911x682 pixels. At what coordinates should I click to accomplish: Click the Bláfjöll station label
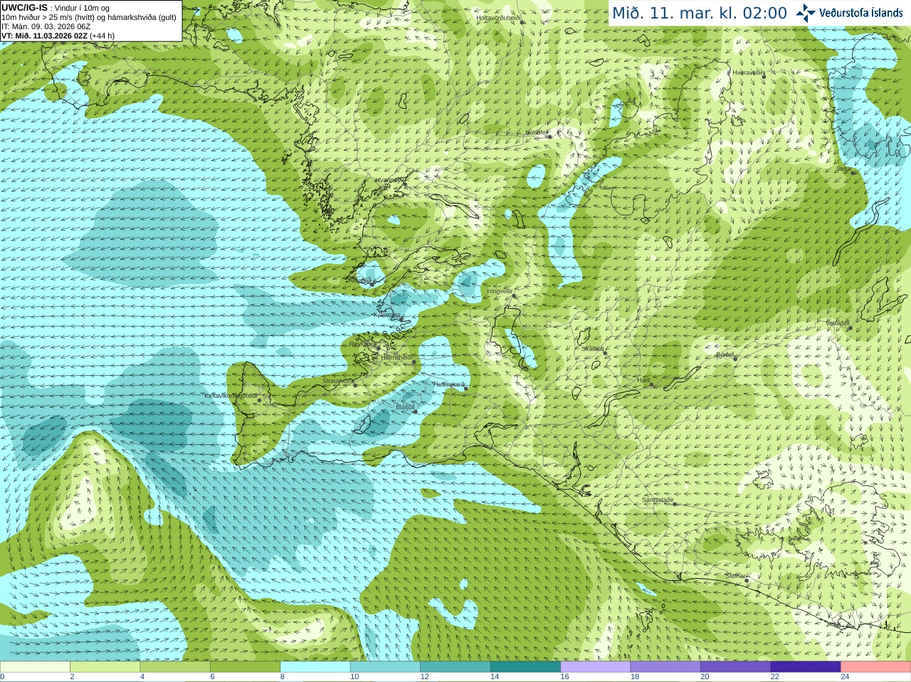(405, 407)
